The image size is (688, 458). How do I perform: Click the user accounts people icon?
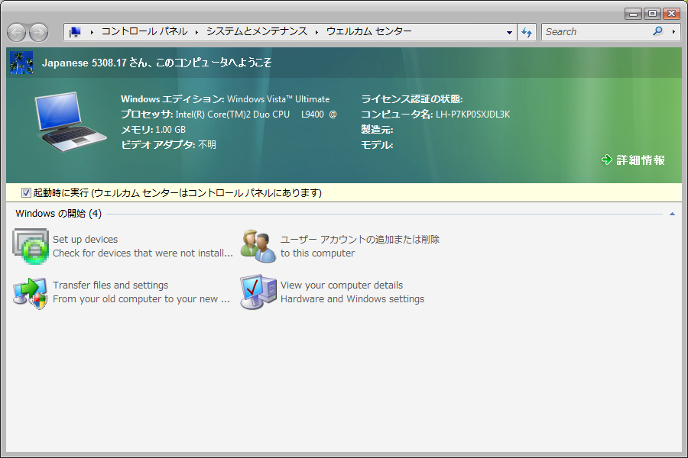coord(258,246)
